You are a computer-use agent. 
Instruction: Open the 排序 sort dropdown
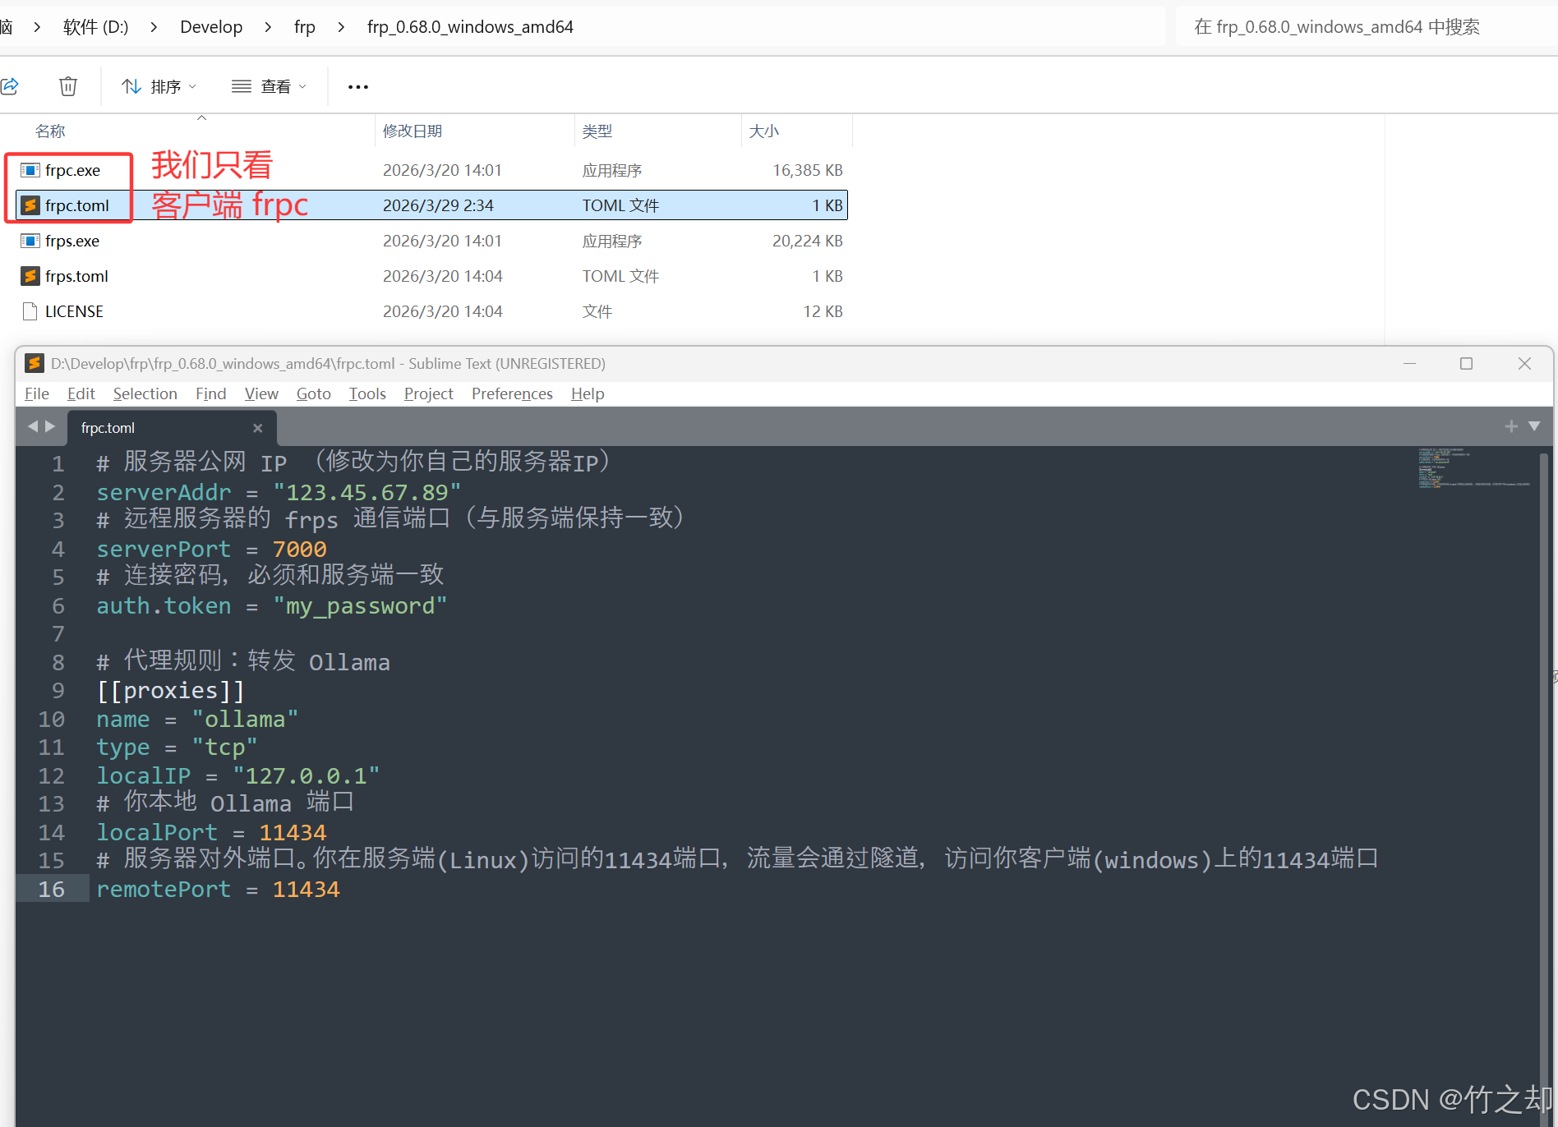click(159, 86)
